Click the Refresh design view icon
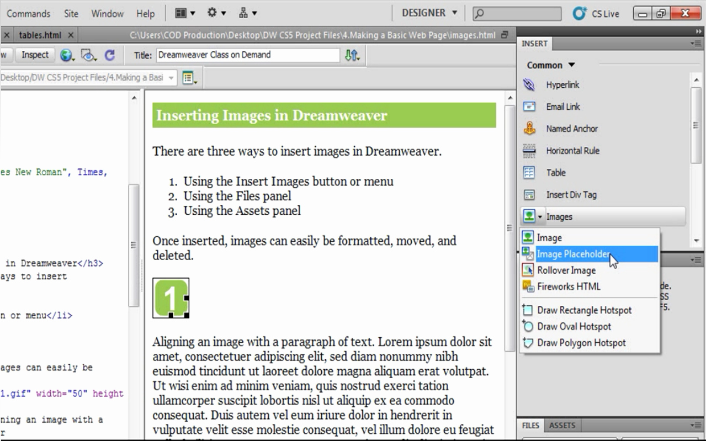 coord(110,55)
